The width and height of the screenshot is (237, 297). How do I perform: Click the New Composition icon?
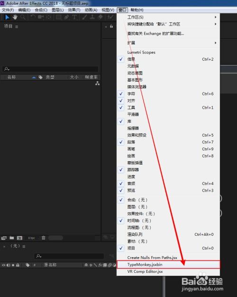coord(19,238)
